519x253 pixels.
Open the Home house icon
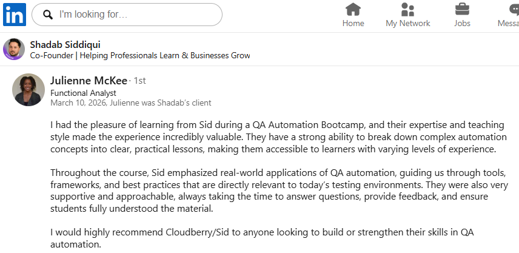click(x=353, y=10)
